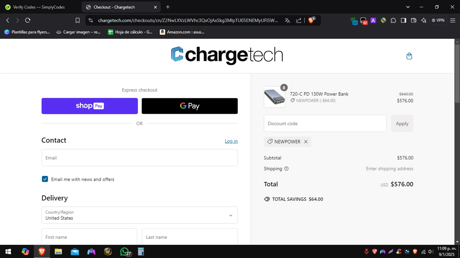Image resolution: width=460 pixels, height=258 pixels.
Task: Open Mail app from the taskbar
Action: pyautogui.click(x=75, y=252)
